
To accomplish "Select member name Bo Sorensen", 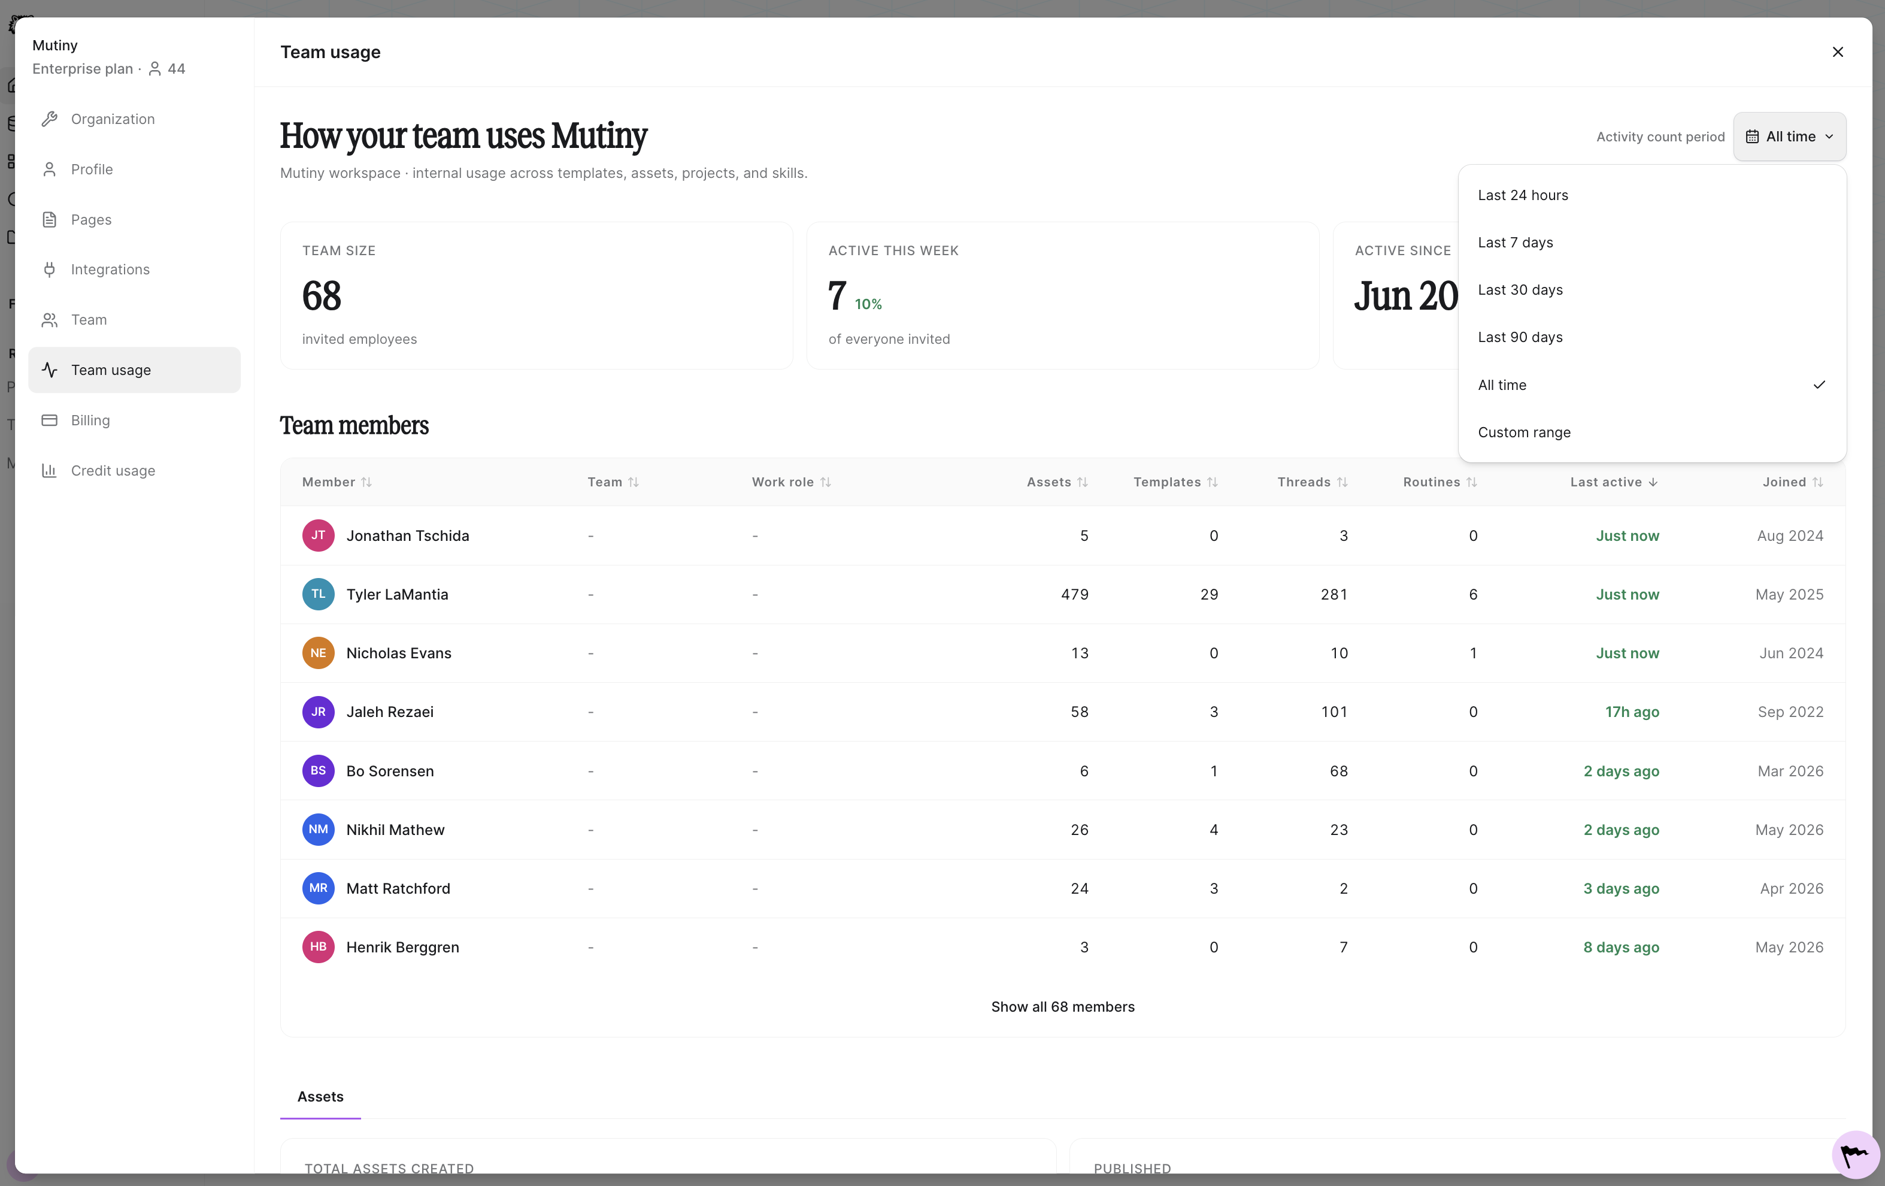I will point(390,771).
